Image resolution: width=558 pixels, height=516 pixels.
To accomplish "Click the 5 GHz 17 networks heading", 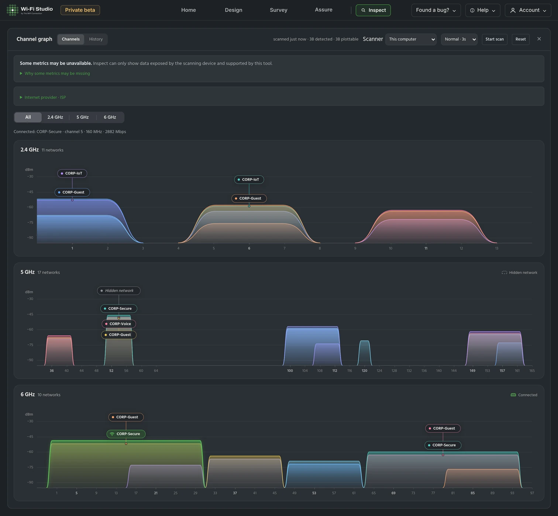I will [40, 272].
